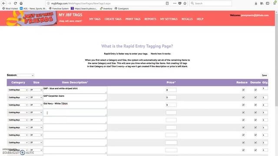Uncheck Donate for GAP Carpenter Jeans row
This screenshot has width=278, height=156.
[255, 97]
